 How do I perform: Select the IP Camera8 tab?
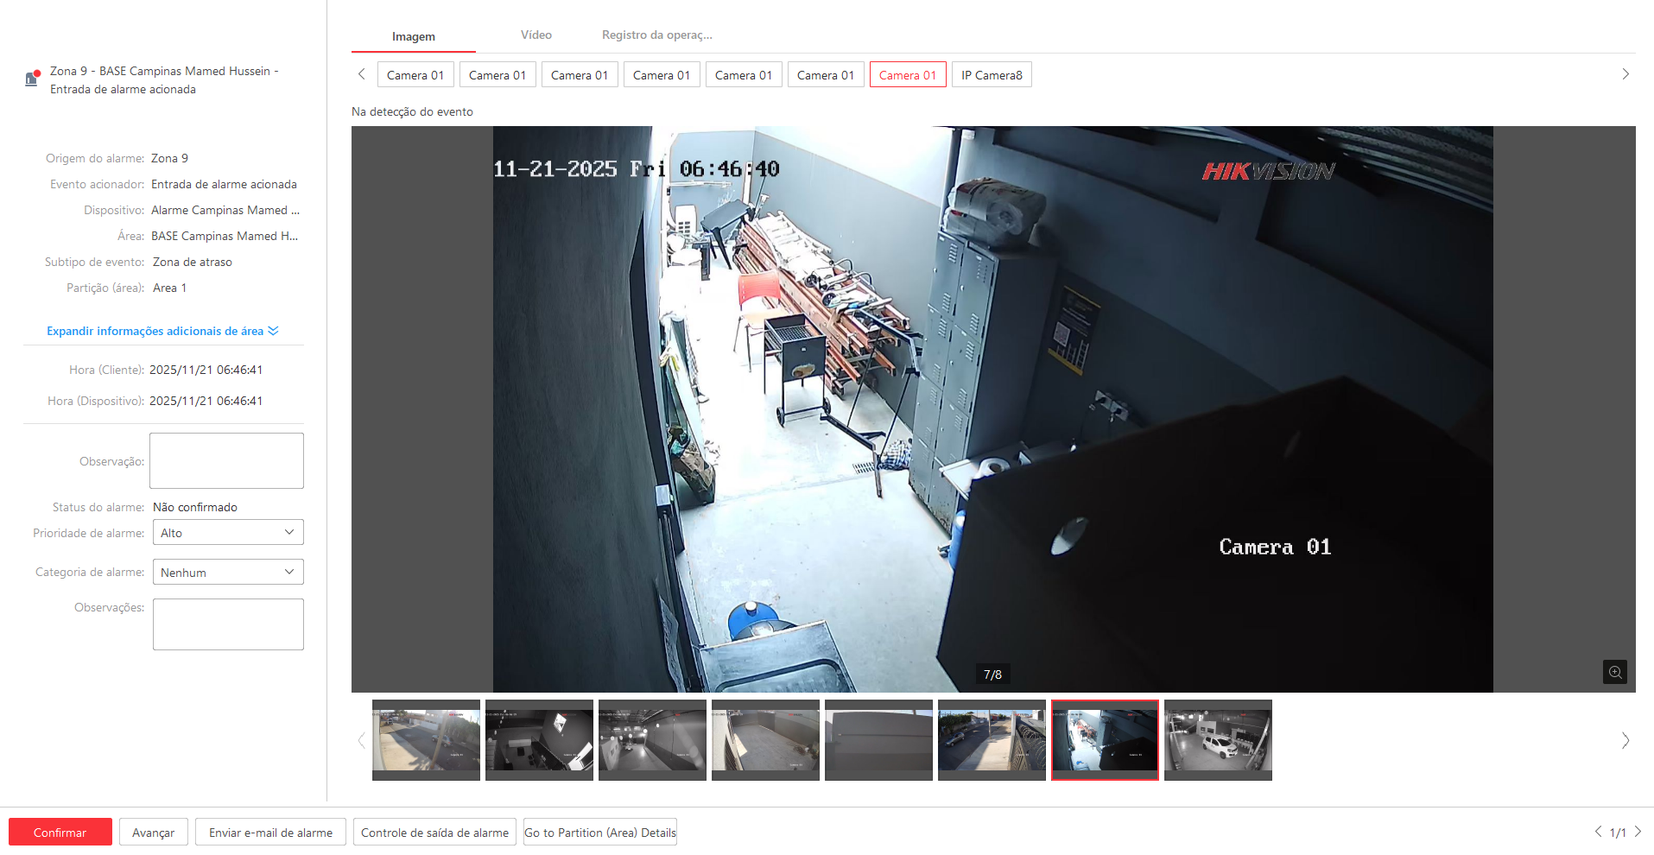tap(992, 75)
